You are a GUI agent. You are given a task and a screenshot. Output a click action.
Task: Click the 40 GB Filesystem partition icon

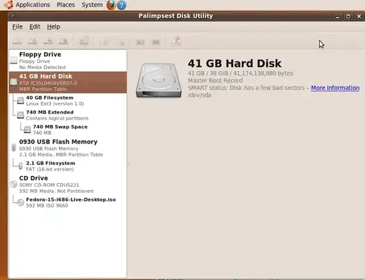click(20, 100)
